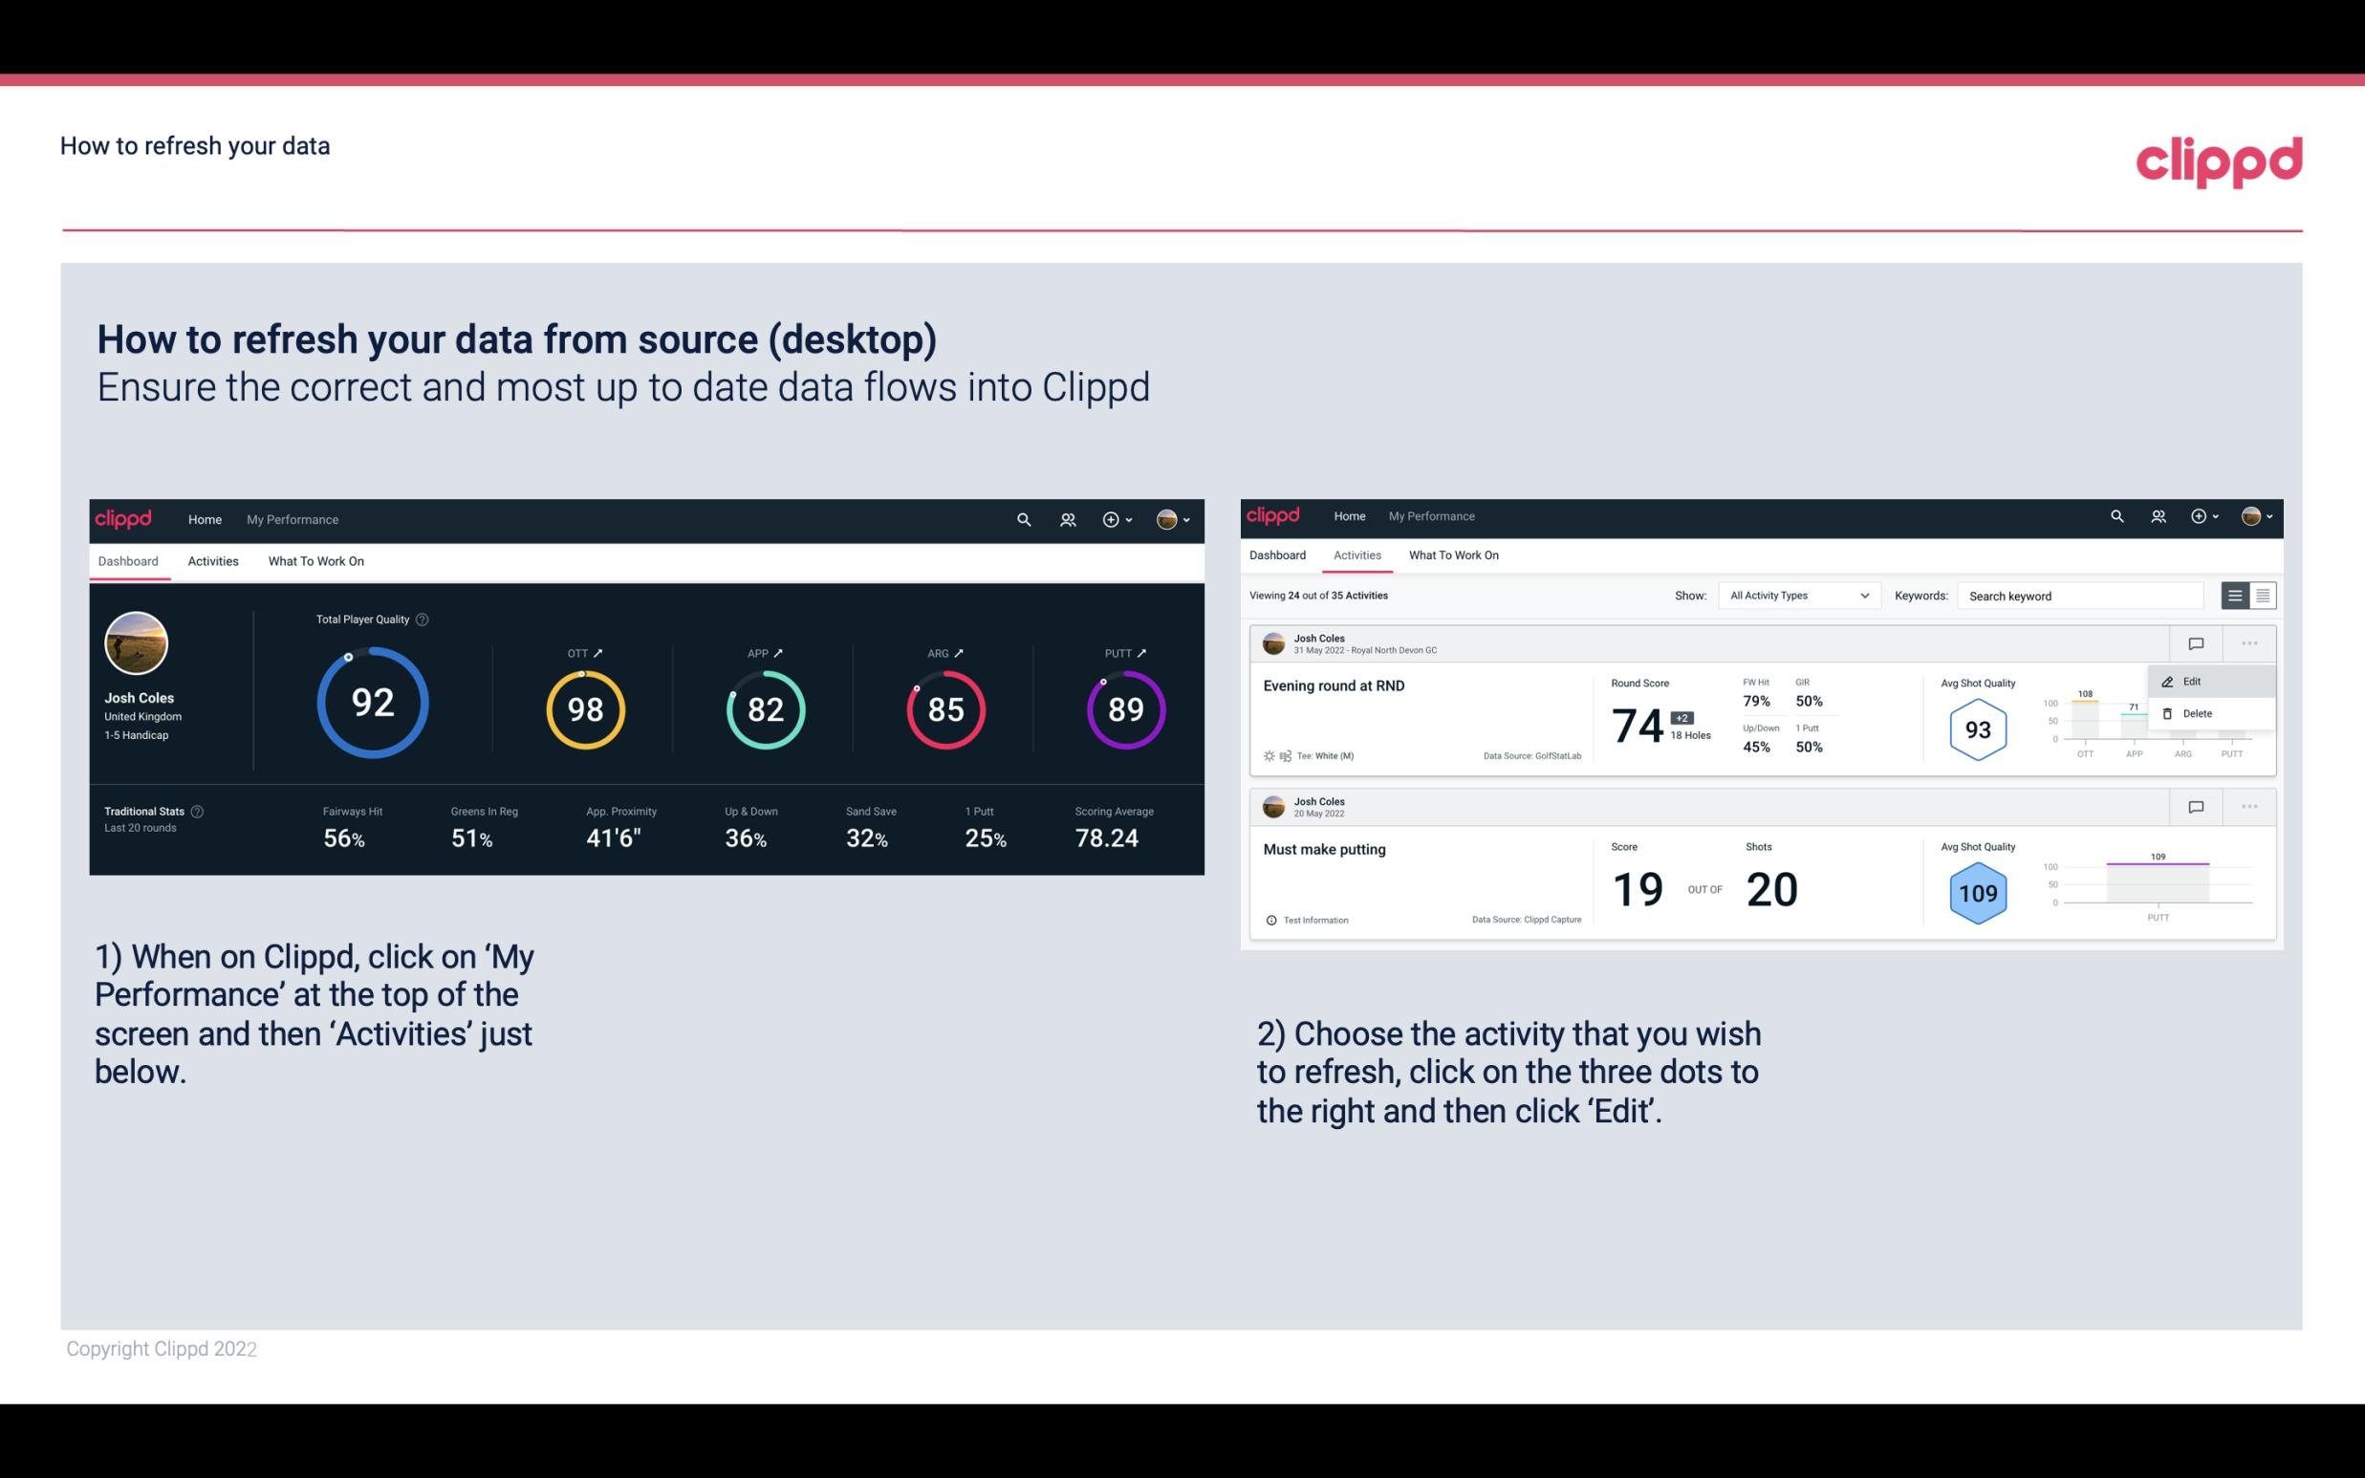The image size is (2365, 1478).
Task: Toggle What To Work On tab view
Action: [314, 560]
